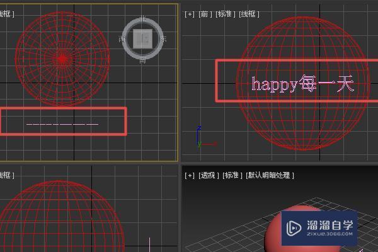
Task: Select the text spline in the top viewport
Action: tap(62, 125)
